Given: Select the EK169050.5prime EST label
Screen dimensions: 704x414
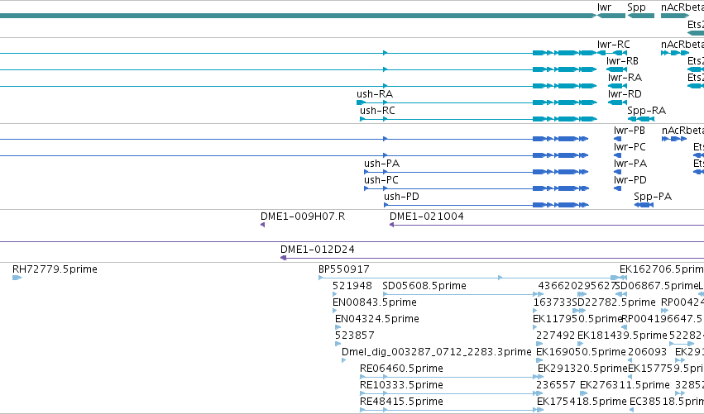Looking at the screenshot, I should pos(581,352).
